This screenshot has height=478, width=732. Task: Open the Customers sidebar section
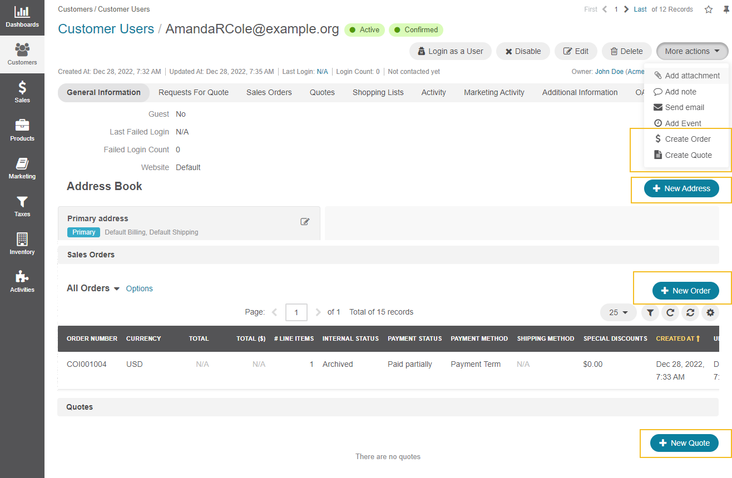click(22, 54)
